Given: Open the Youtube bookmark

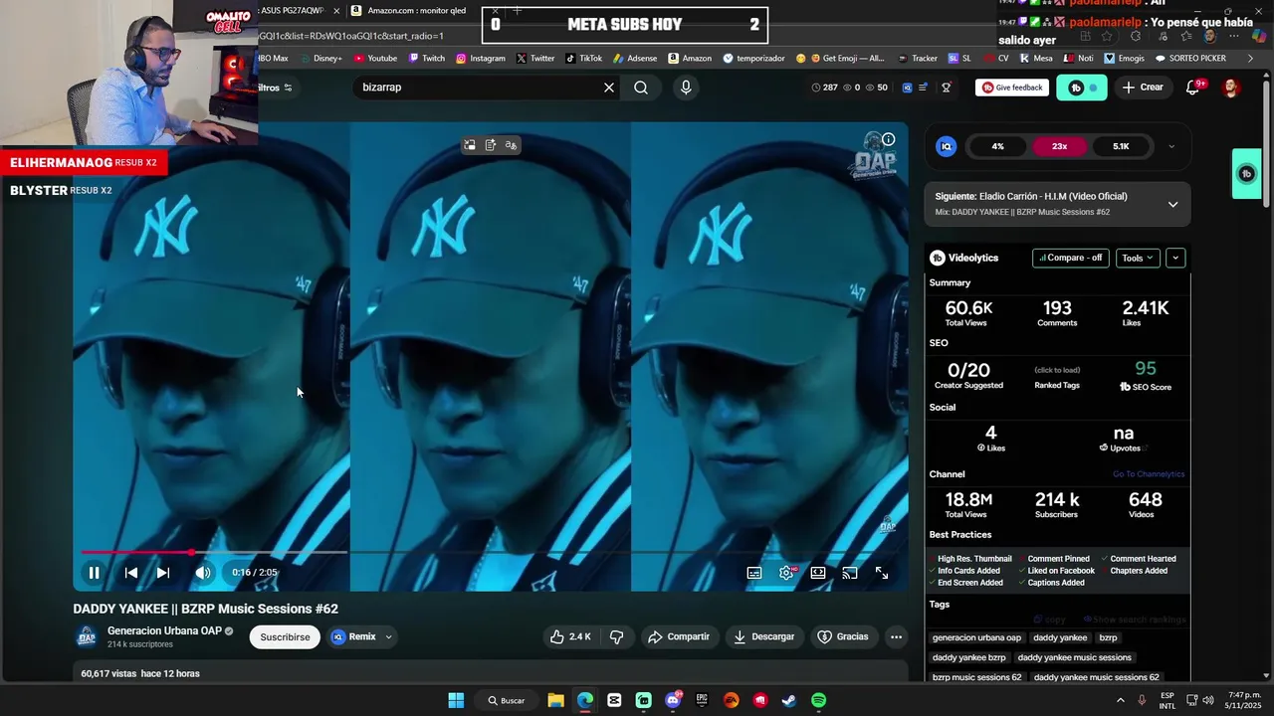Looking at the screenshot, I should (374, 59).
